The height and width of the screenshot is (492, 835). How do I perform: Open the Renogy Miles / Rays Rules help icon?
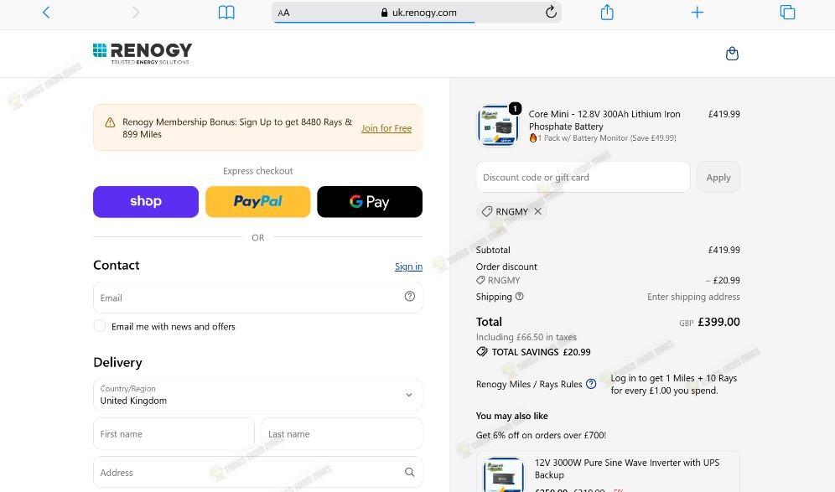click(x=591, y=384)
